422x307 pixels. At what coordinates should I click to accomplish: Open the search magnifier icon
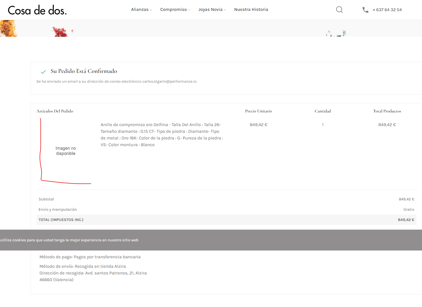point(339,10)
